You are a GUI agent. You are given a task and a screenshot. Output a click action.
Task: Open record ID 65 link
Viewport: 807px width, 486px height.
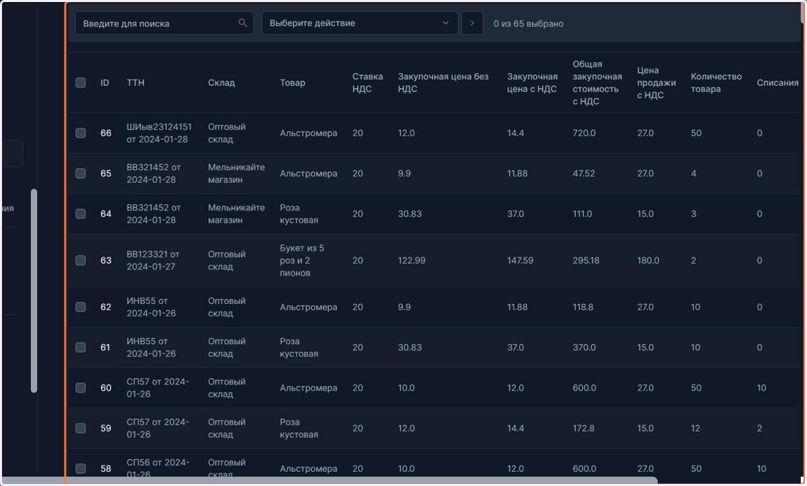point(106,173)
